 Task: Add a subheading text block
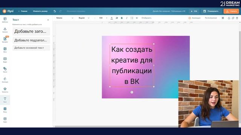[31, 40]
